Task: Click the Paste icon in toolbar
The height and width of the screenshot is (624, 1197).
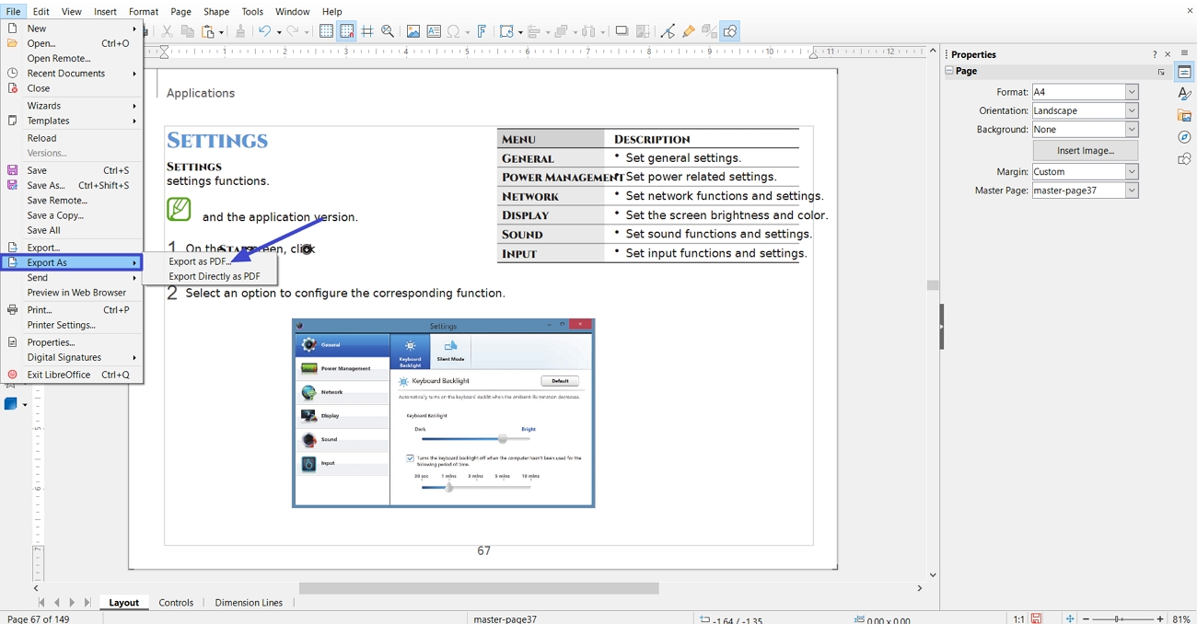Action: pos(210,31)
